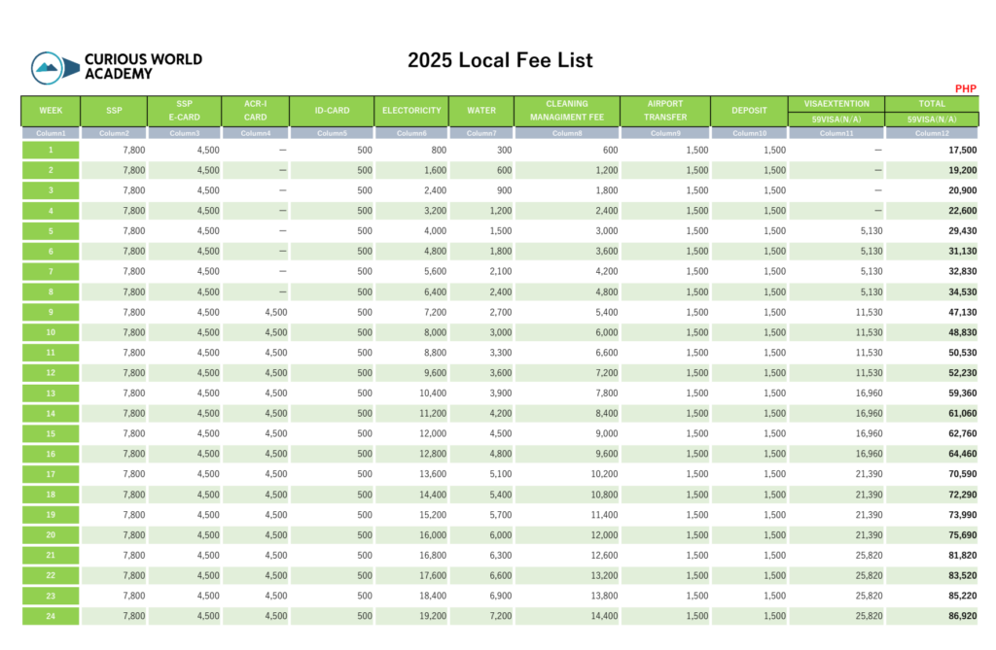The image size is (996, 650).
Task: Select the ACR-I CARD column header
Action: pos(255,111)
